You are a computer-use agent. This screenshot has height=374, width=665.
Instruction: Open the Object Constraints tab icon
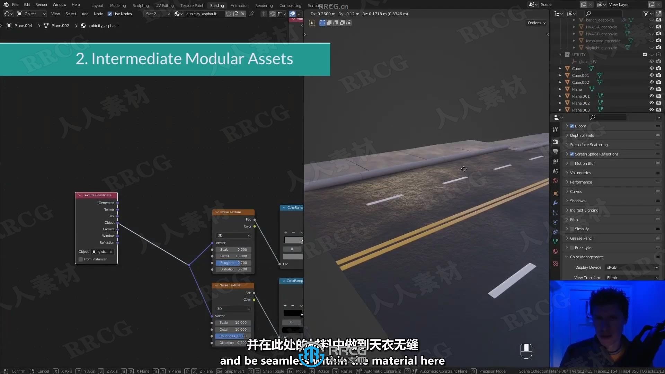555,232
